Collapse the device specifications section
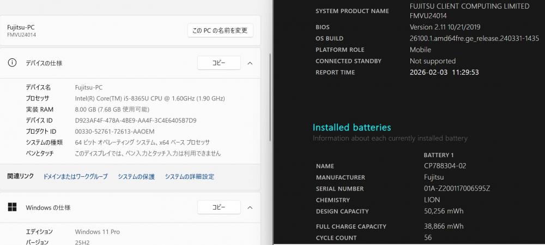The image size is (545, 245). tap(250, 63)
